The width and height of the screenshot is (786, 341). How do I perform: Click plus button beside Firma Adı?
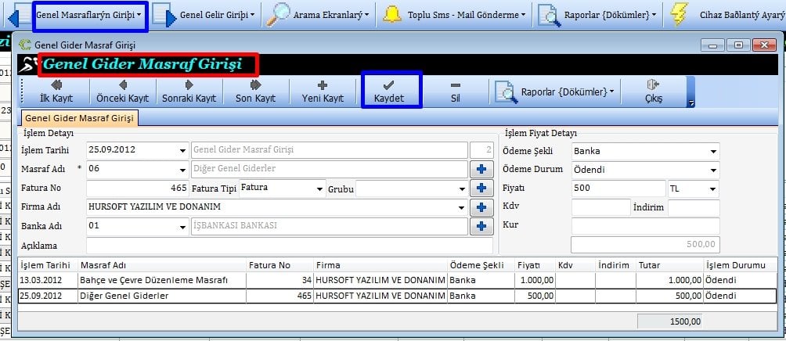point(481,207)
